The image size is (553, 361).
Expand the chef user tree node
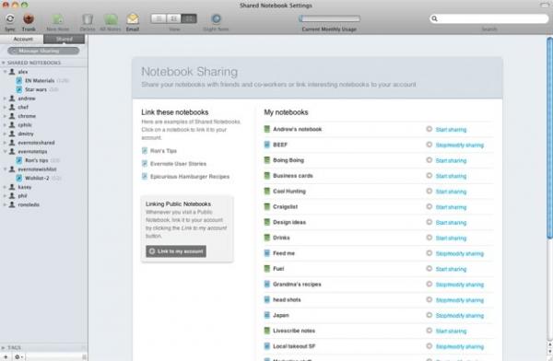pyautogui.click(x=5, y=107)
